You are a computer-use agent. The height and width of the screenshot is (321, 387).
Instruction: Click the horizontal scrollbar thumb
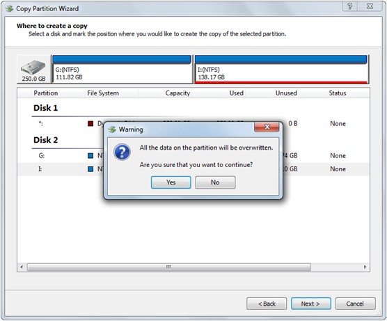[169, 267]
